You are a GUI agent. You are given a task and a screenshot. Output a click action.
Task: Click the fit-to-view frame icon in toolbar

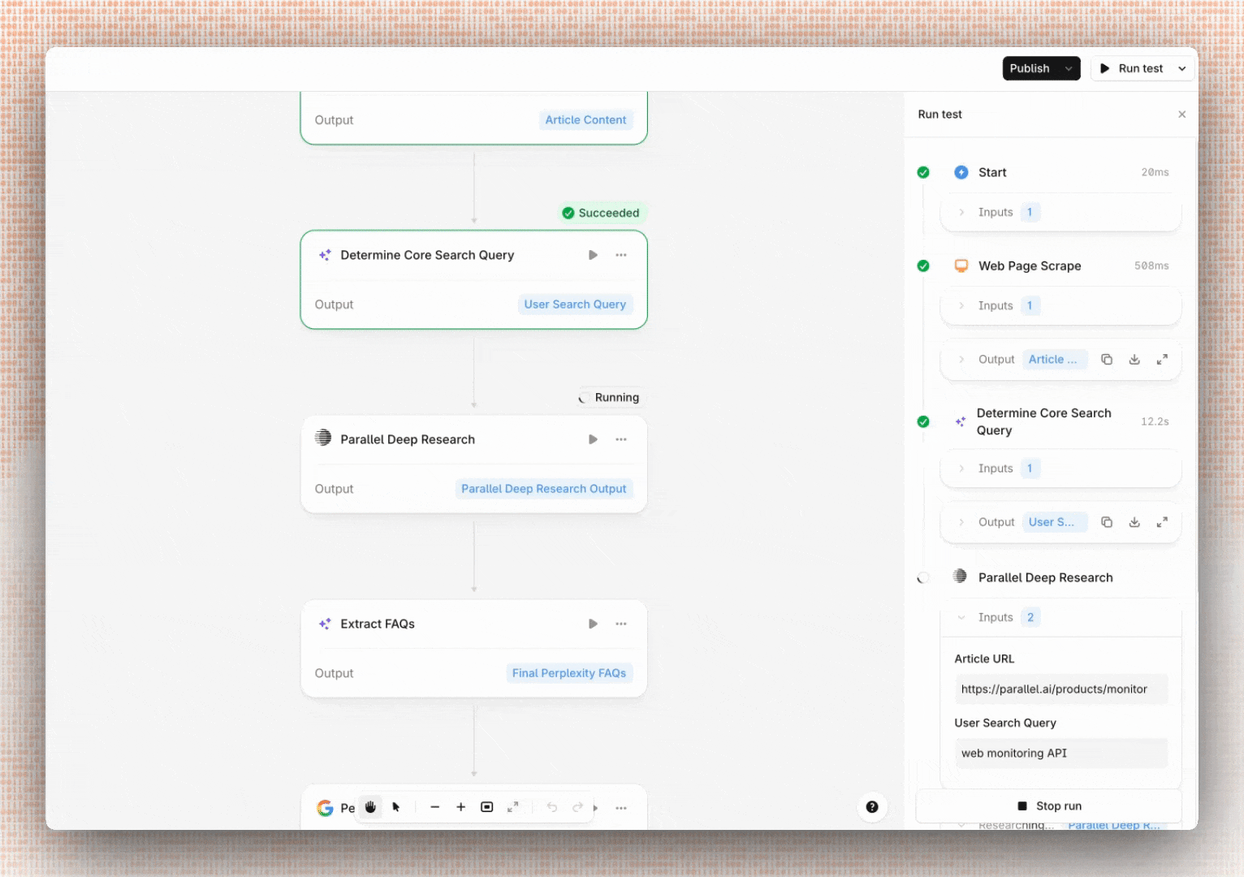tap(487, 807)
